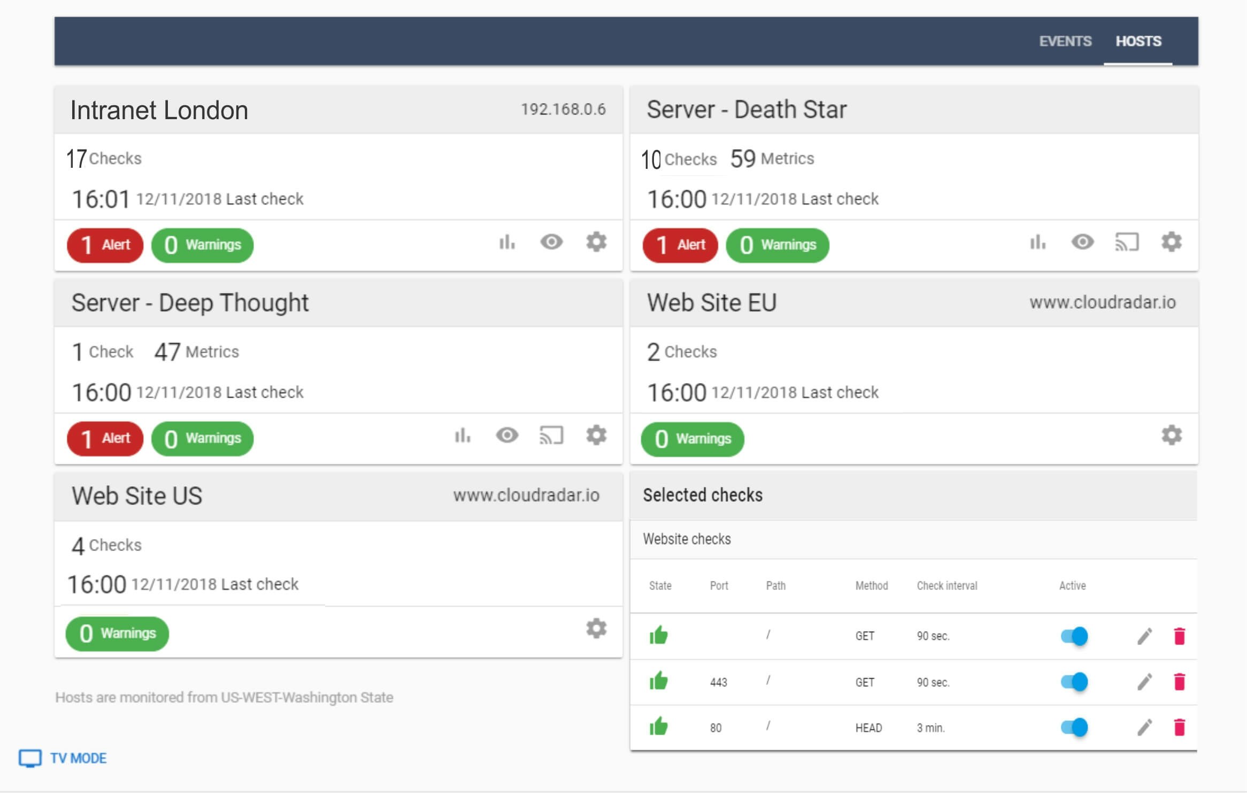Open settings gear for Web Site US
The image size is (1247, 793).
pyautogui.click(x=596, y=628)
